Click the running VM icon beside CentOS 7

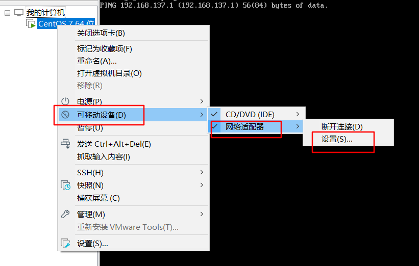pos(31,23)
